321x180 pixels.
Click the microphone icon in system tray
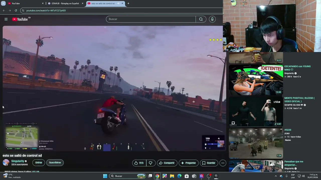[286, 176]
